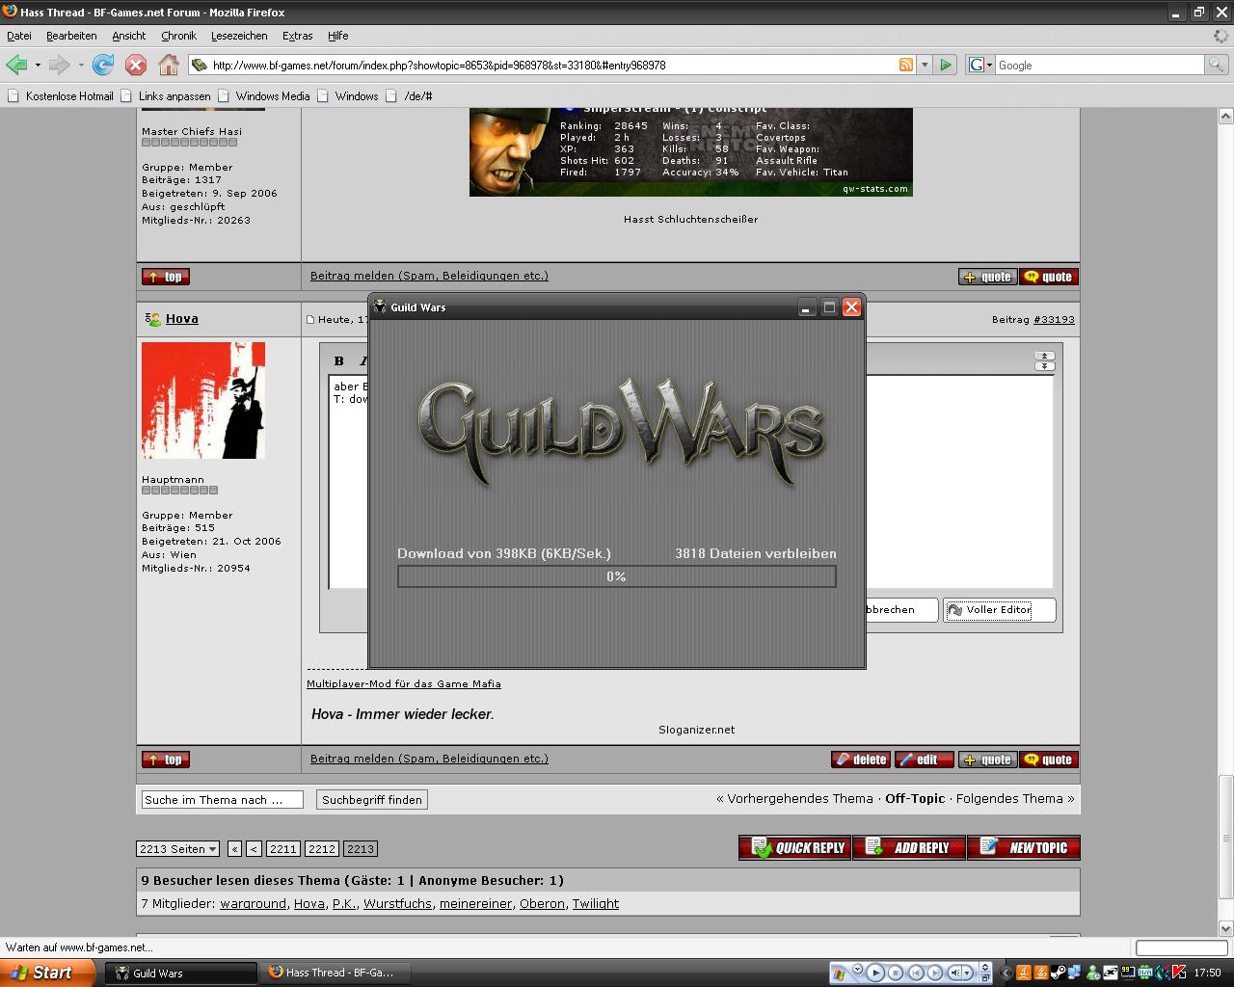Mute sound in the Media Player toolbar

pyautogui.click(x=955, y=973)
